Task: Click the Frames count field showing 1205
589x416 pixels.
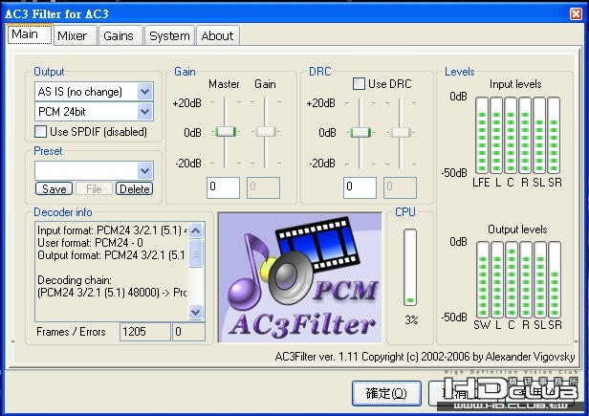Action: coord(145,332)
